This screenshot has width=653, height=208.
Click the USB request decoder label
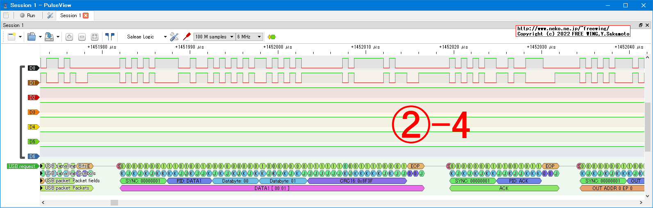(x=22, y=166)
